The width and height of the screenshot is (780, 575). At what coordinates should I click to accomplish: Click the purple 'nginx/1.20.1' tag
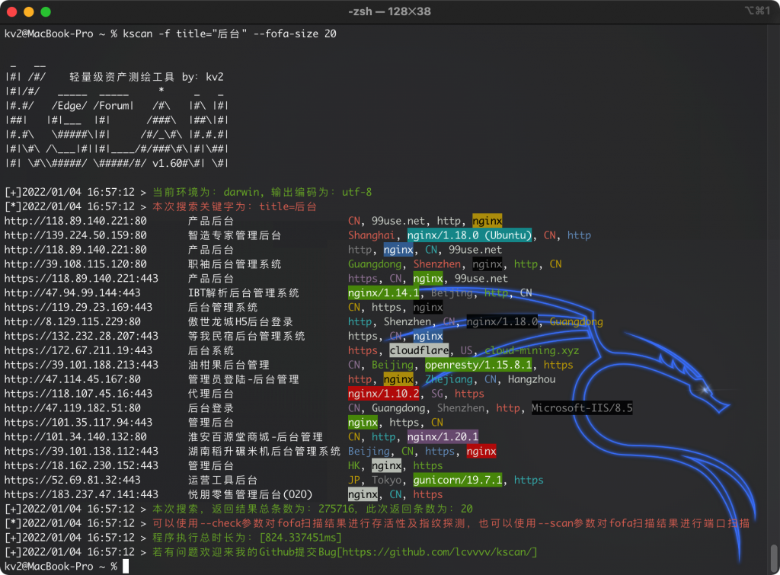[443, 437]
